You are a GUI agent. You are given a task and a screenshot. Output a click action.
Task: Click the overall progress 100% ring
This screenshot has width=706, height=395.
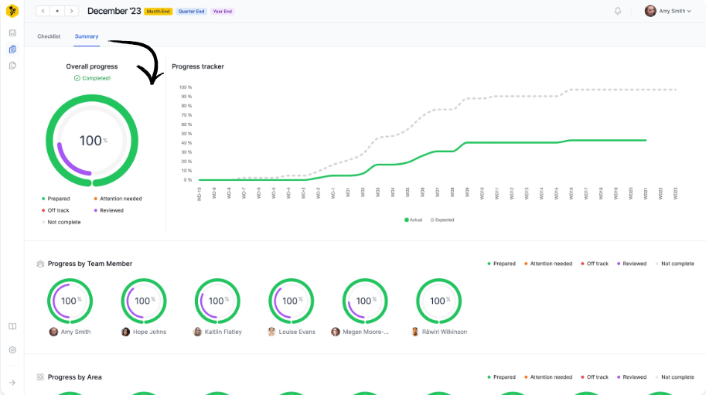[x=92, y=141]
